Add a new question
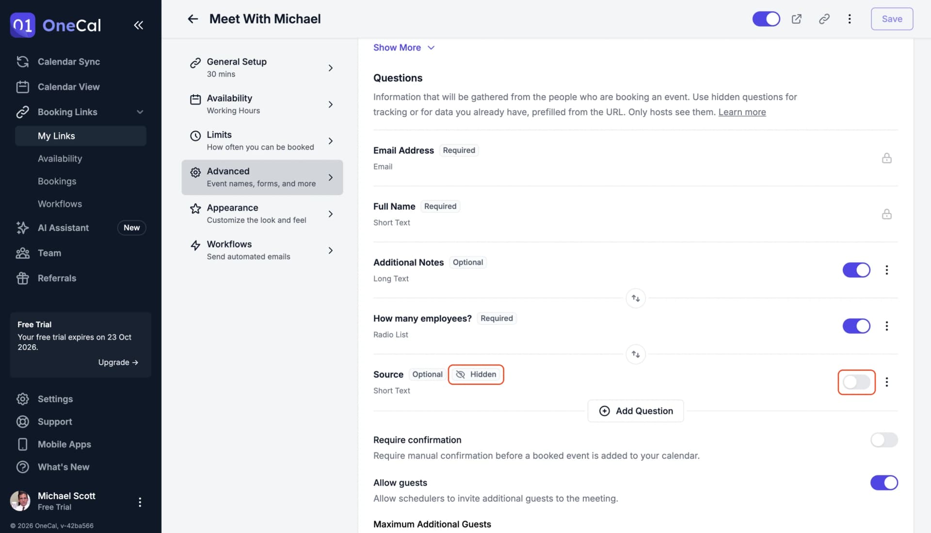This screenshot has height=533, width=931. [x=636, y=411]
